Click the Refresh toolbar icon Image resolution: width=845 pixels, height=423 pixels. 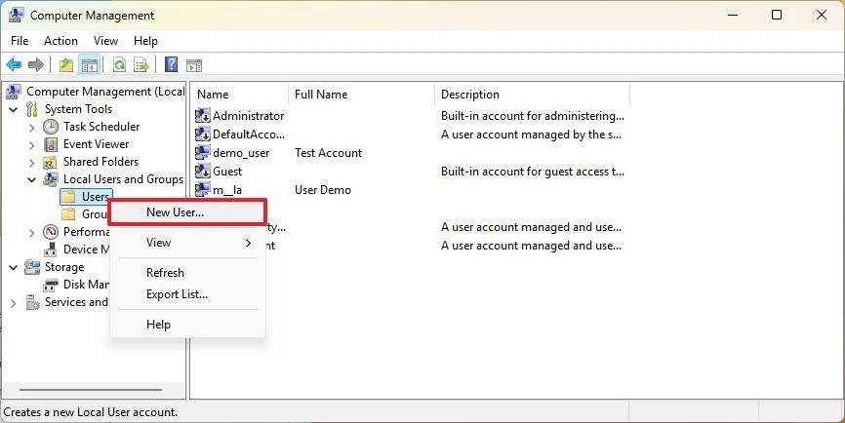pos(119,65)
